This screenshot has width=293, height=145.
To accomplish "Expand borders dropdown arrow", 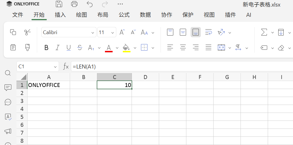I will coord(153,48).
